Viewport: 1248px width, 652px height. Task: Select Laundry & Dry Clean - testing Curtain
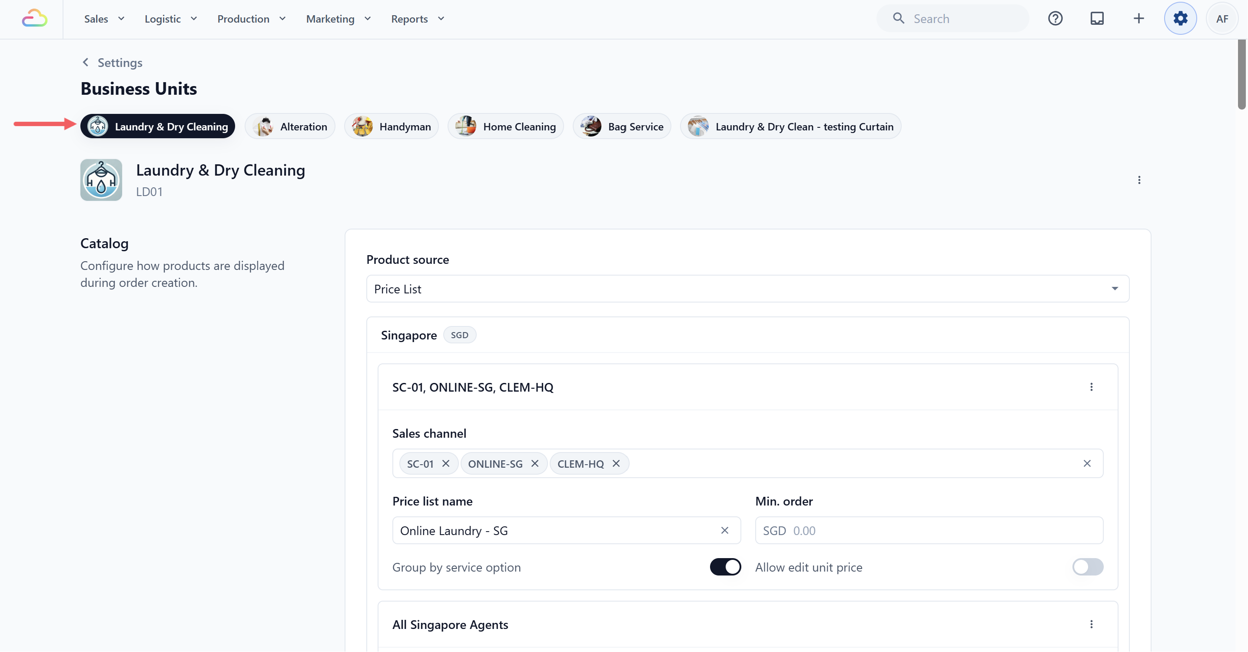[790, 126]
